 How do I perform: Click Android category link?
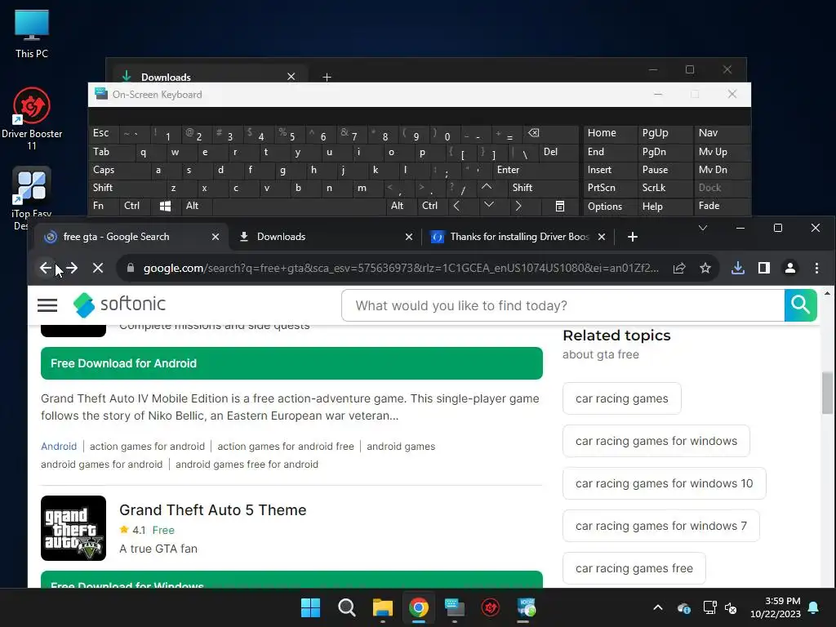click(59, 447)
